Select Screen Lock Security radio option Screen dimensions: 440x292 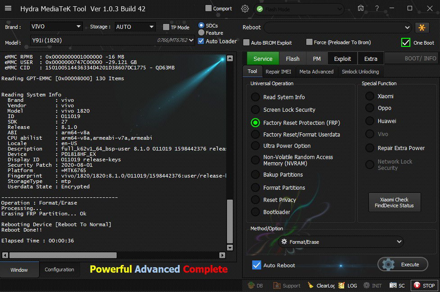255,109
